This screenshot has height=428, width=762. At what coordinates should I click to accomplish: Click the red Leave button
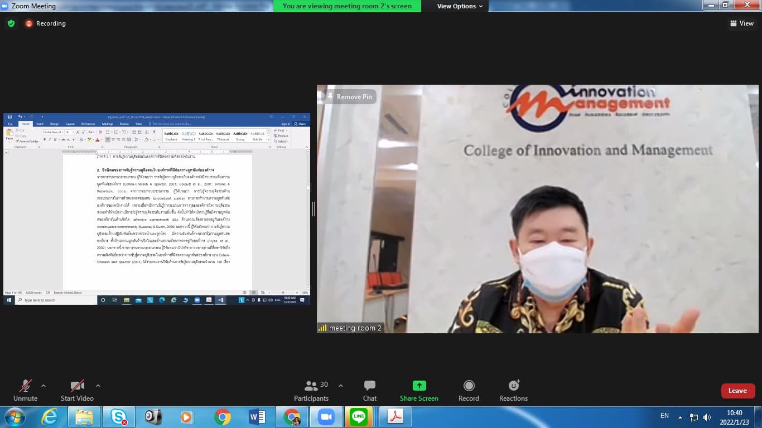[x=737, y=391]
